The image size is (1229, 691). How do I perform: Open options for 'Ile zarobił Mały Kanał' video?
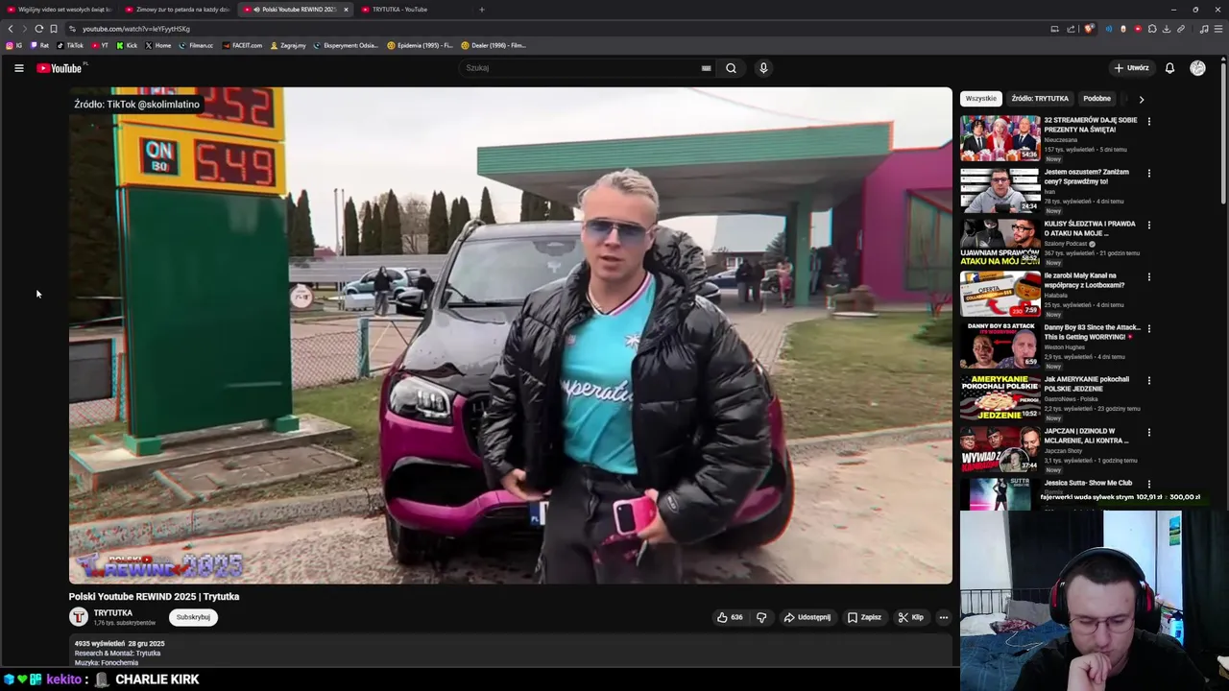(x=1148, y=276)
